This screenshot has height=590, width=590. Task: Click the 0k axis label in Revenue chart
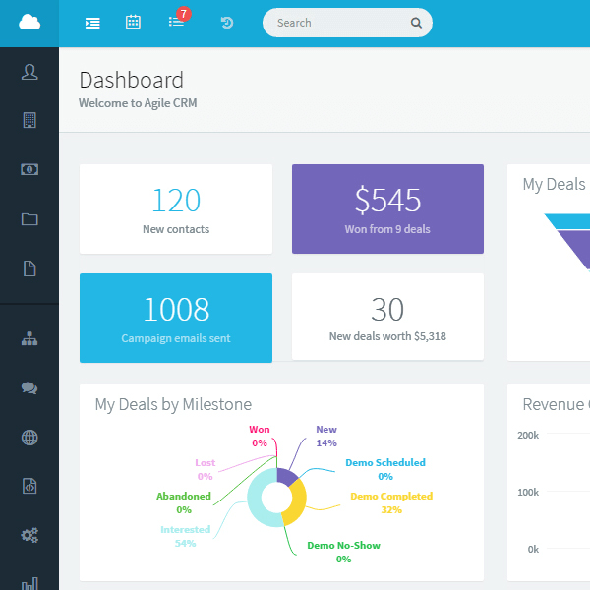(533, 550)
